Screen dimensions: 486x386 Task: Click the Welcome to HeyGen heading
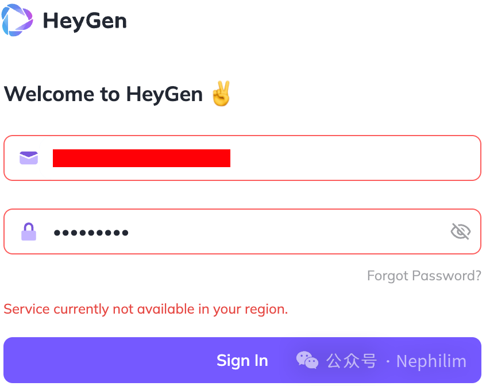pyautogui.click(x=103, y=94)
